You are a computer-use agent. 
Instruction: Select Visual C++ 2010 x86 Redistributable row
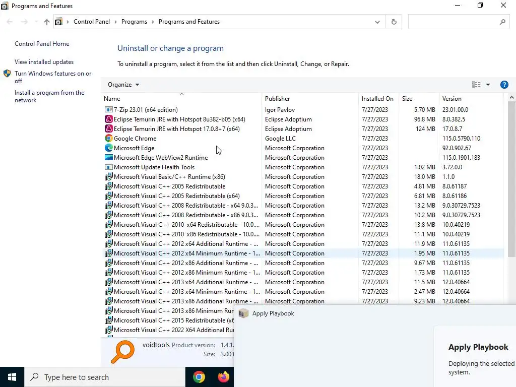coord(304,234)
